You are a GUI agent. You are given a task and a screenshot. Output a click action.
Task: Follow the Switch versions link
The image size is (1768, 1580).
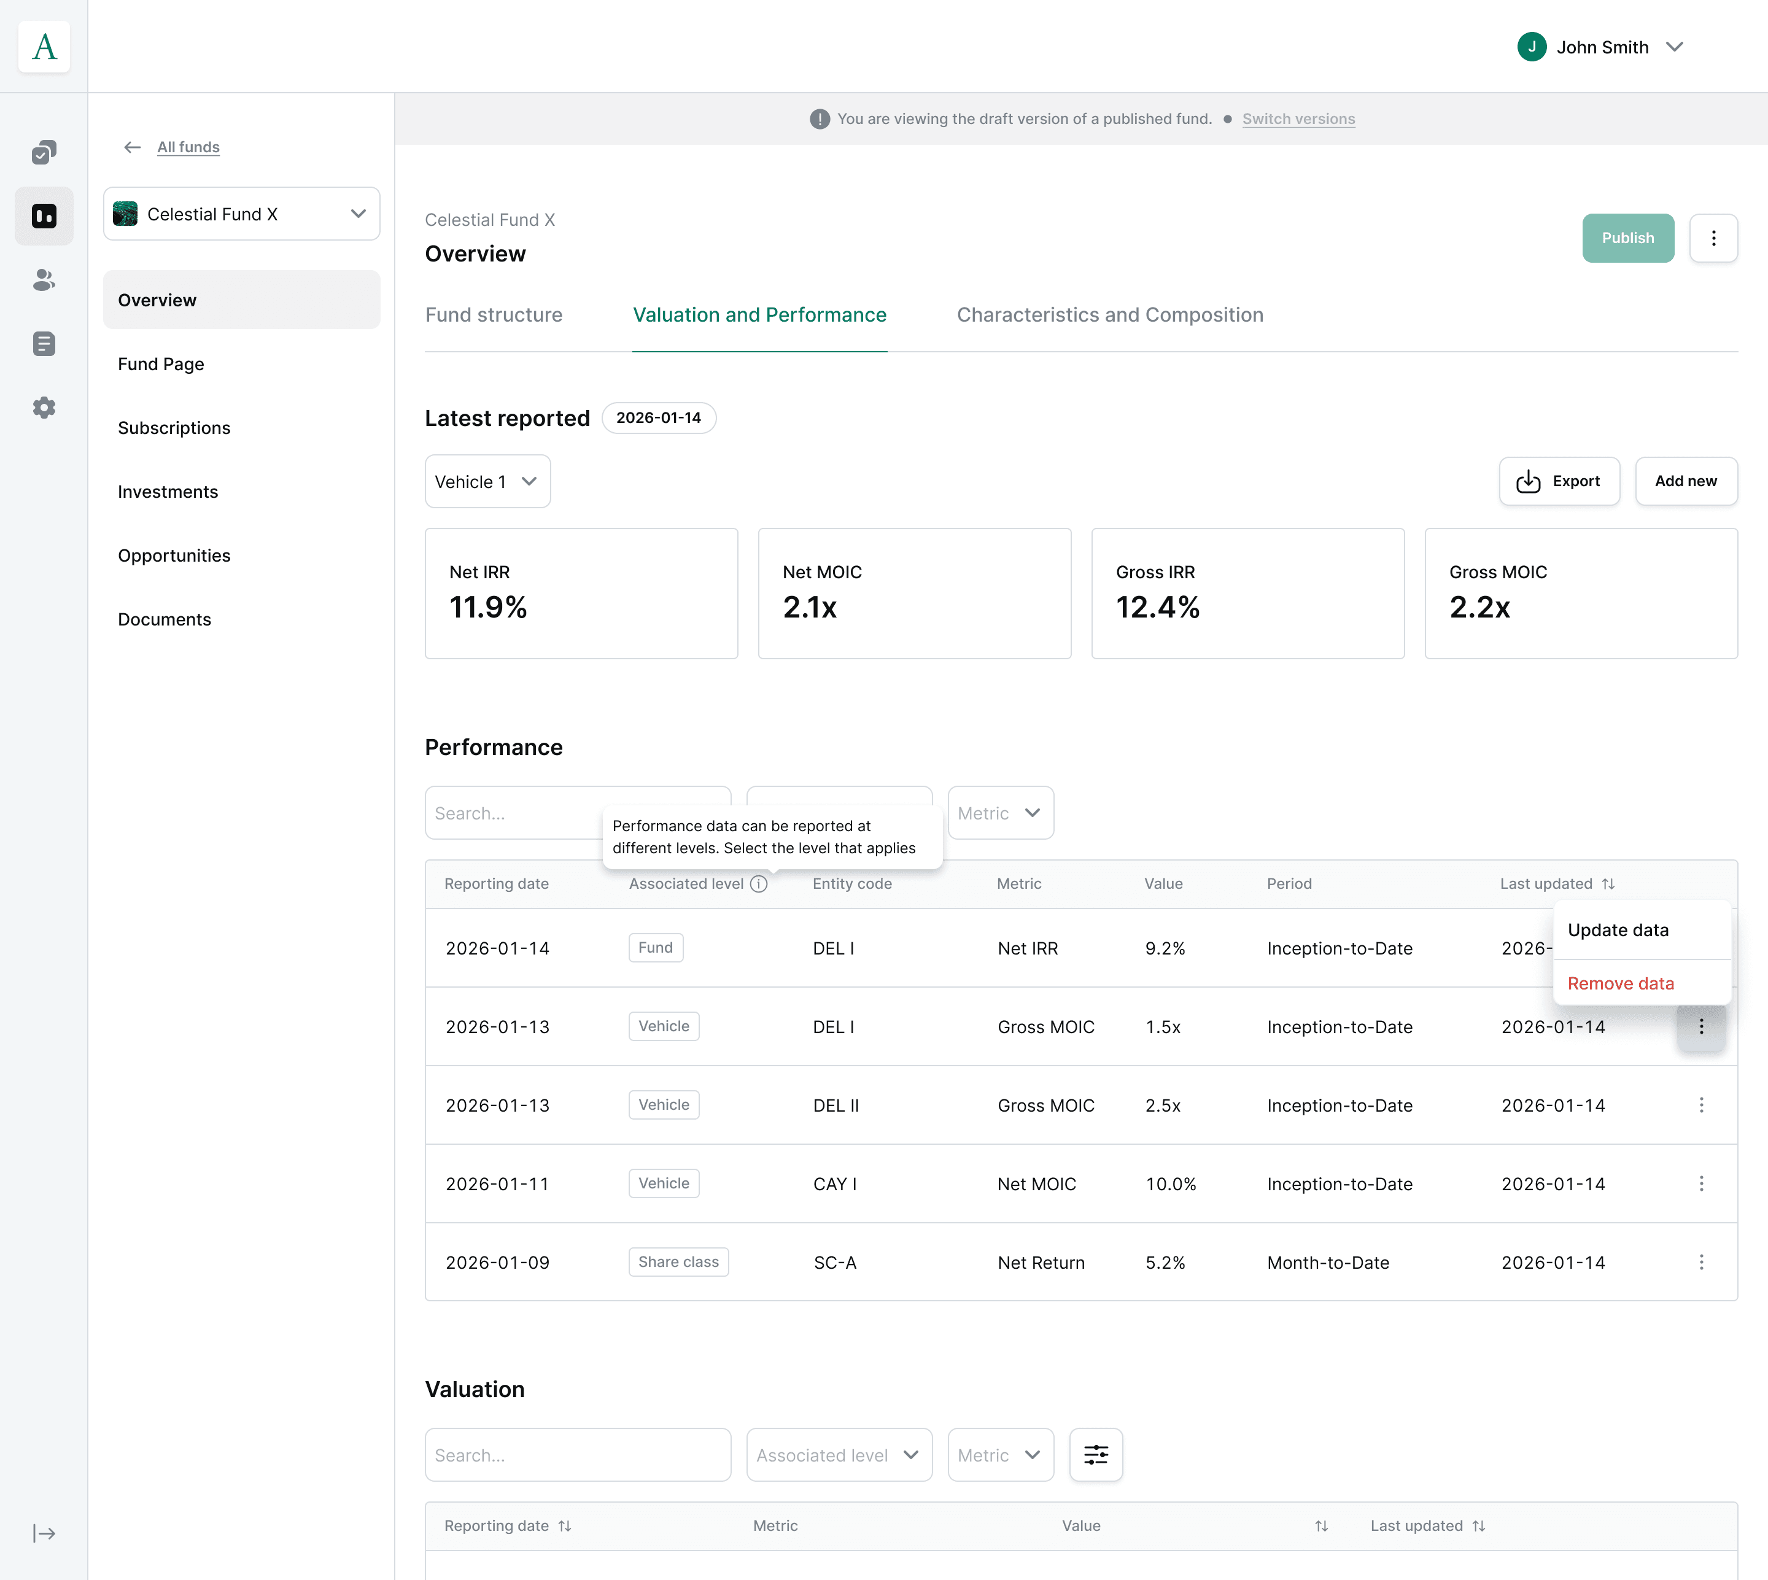pos(1298,119)
